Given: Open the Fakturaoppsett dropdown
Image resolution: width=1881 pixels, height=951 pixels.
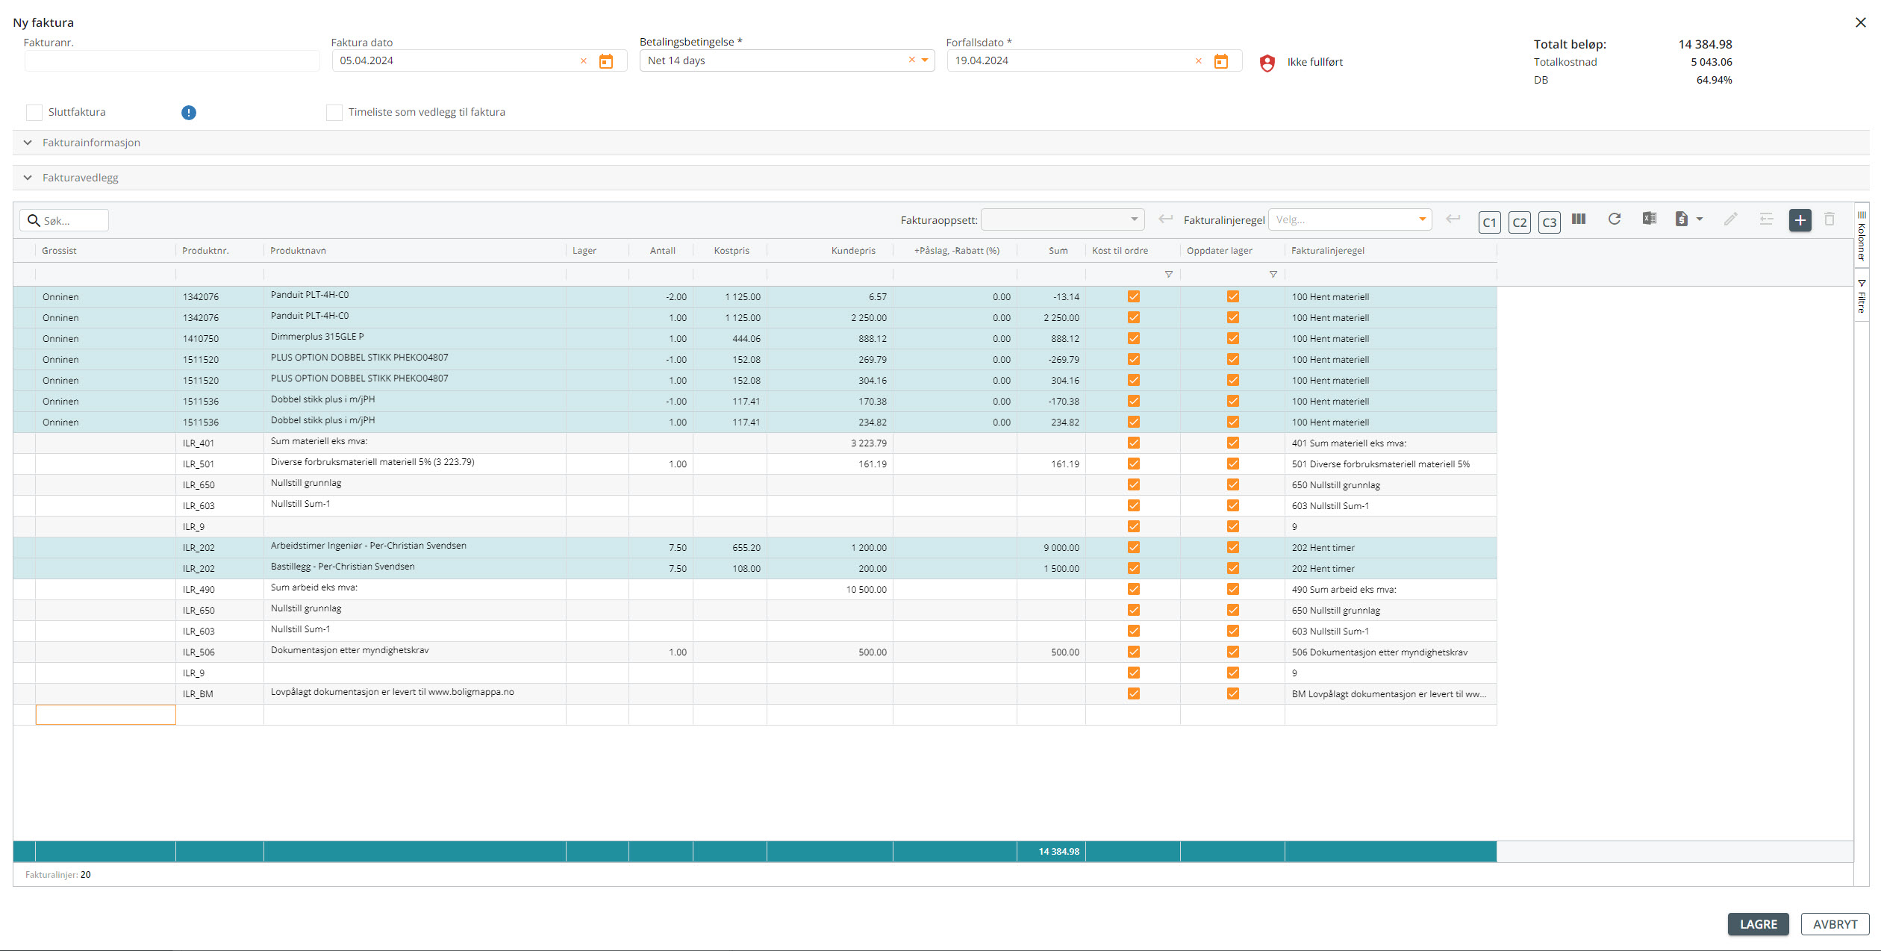Looking at the screenshot, I should tap(1135, 219).
